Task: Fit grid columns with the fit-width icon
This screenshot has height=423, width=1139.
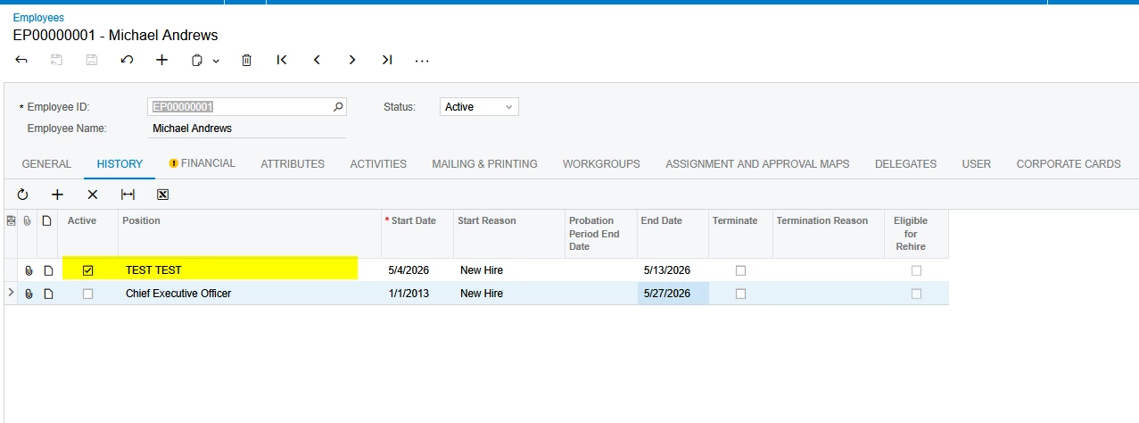Action: click(x=128, y=194)
